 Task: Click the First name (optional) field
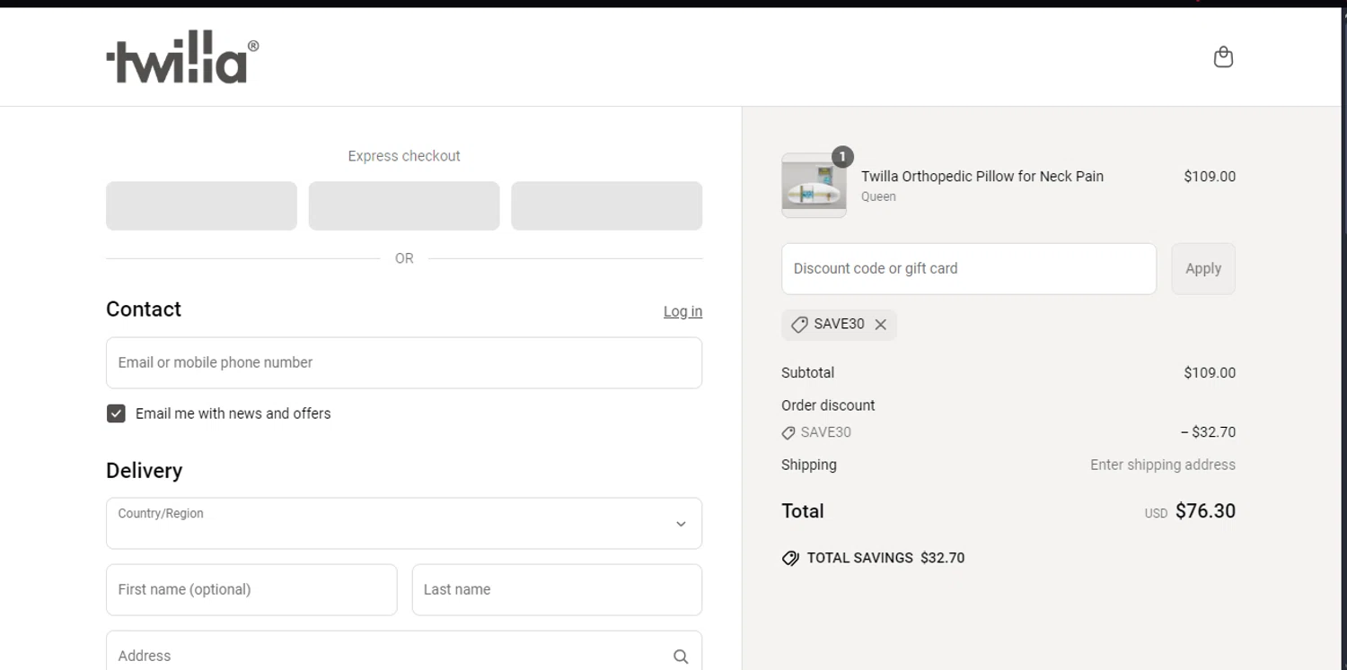coord(251,590)
